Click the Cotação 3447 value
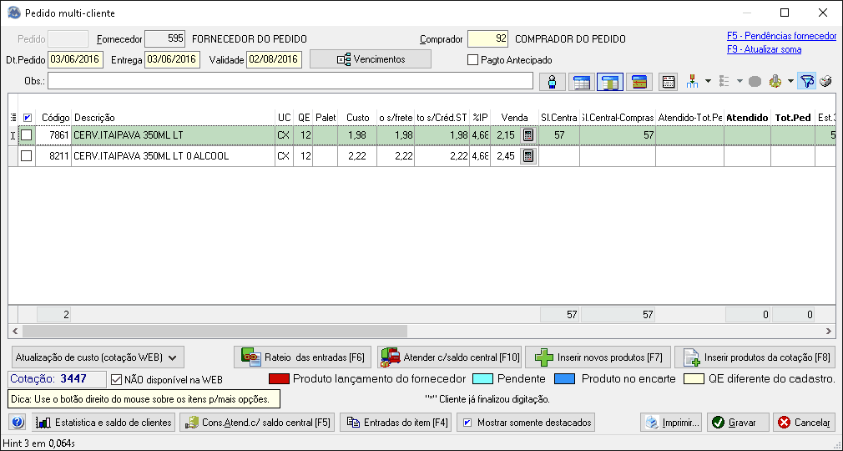Screen dimensions: 843x451 (73, 378)
